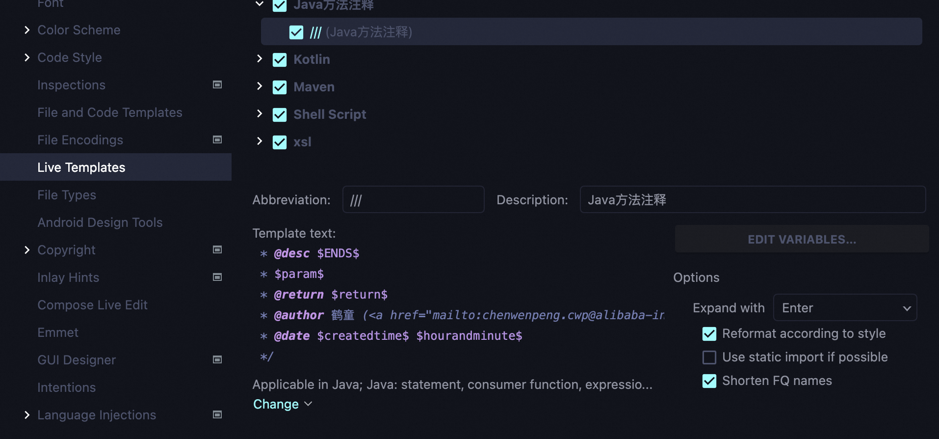Image resolution: width=939 pixels, height=439 pixels.
Task: Click the project-level icon beside Language Injections
Action: coord(217,415)
